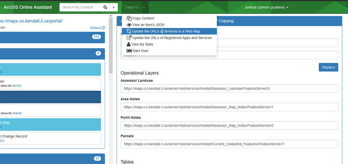
Task: Click the copy icon beside Copy Content
Action: coord(129,18)
